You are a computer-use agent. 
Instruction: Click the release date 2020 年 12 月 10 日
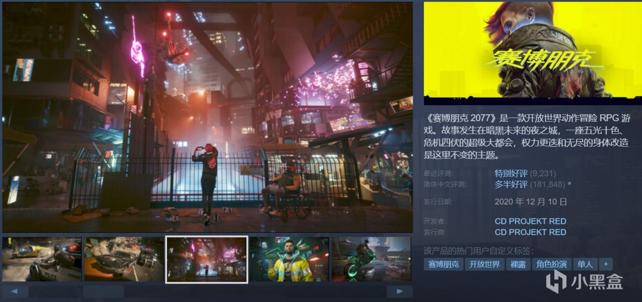click(x=531, y=202)
